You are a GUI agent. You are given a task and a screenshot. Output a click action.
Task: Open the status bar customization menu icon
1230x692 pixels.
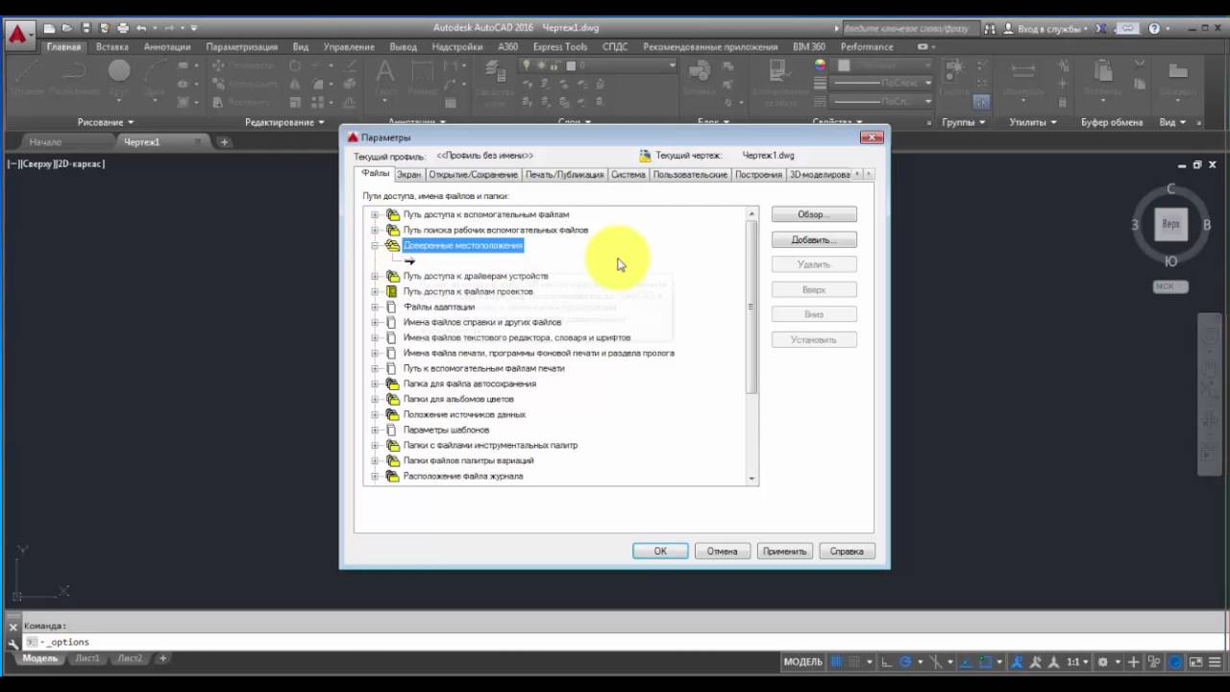click(1217, 662)
